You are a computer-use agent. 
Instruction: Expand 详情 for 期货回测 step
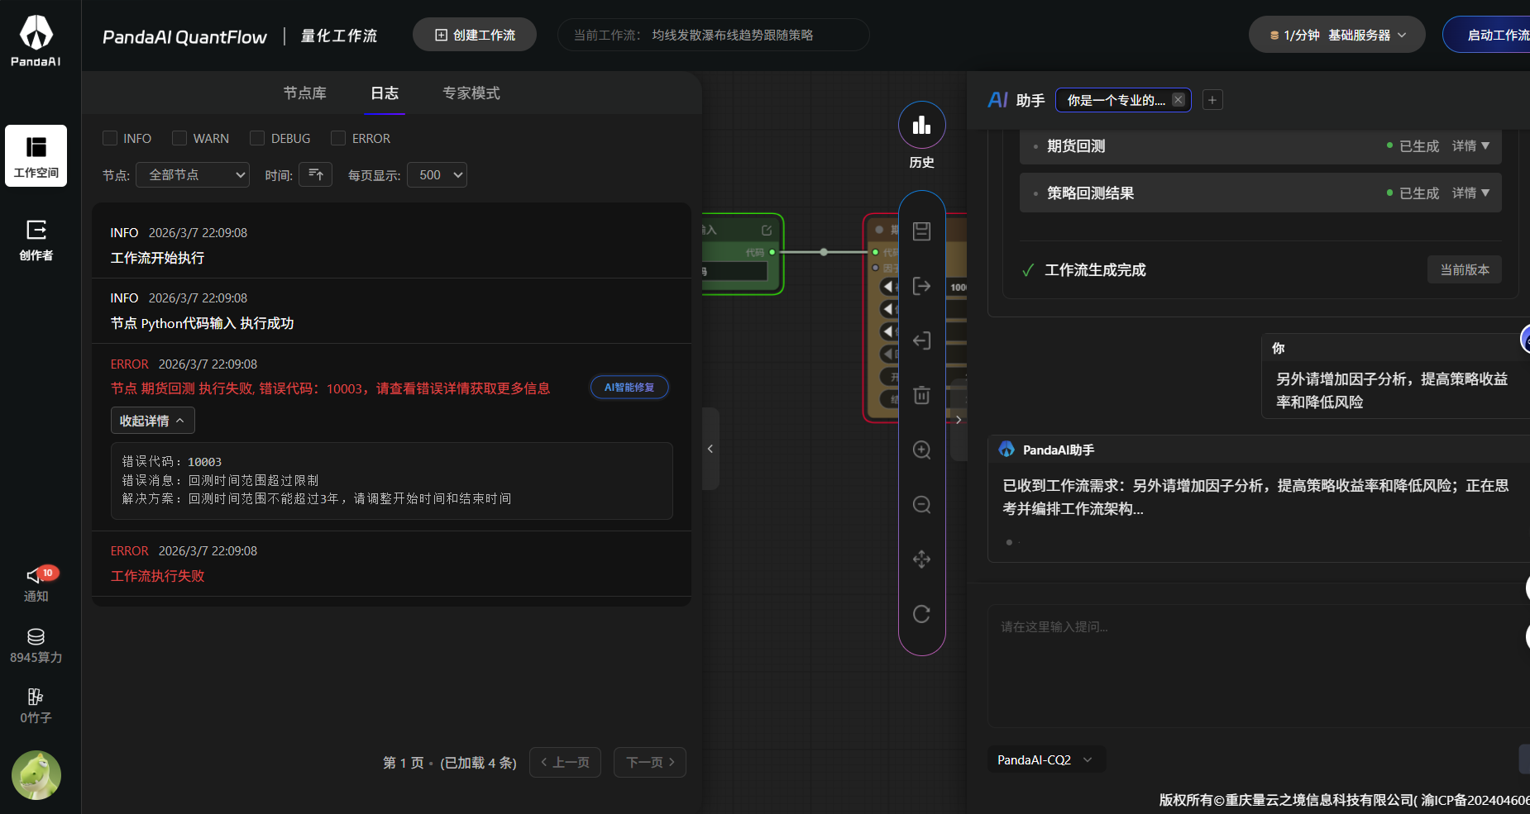pyautogui.click(x=1470, y=145)
